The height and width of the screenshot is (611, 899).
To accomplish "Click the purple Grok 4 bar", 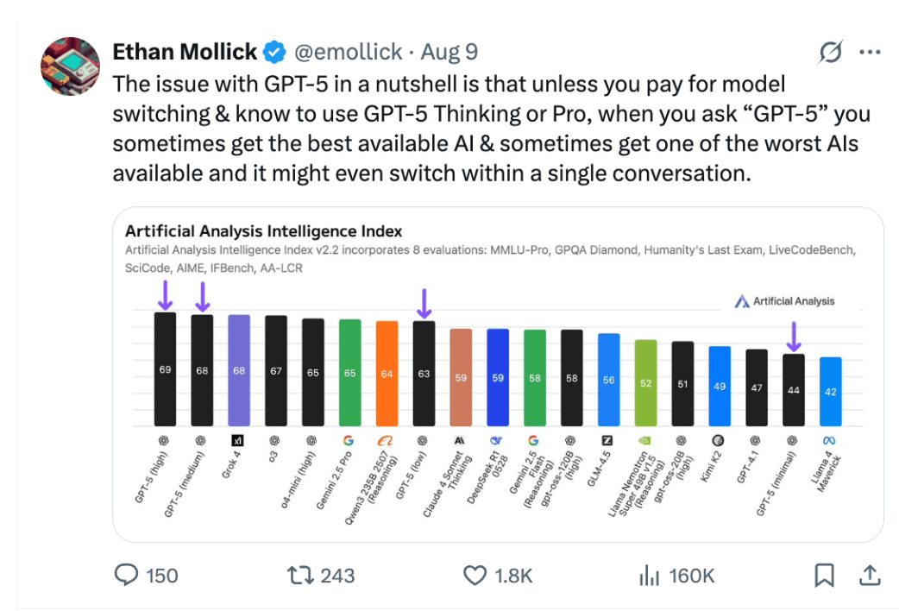I will (239, 370).
